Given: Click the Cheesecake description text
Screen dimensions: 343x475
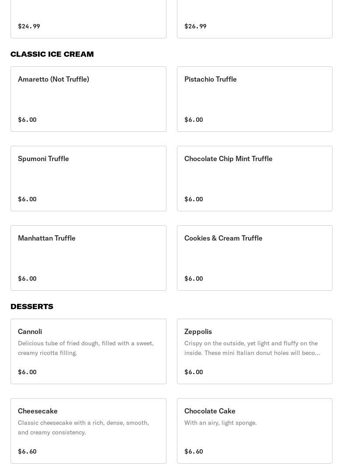Looking at the screenshot, I should coord(83,427).
